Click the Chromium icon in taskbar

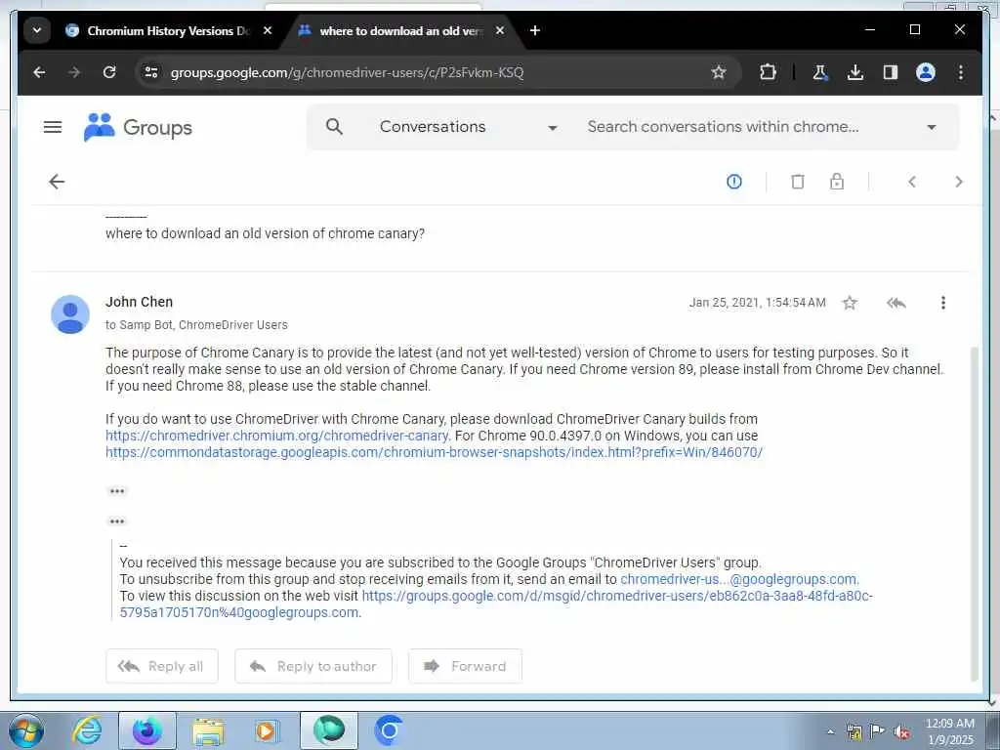coord(389,730)
